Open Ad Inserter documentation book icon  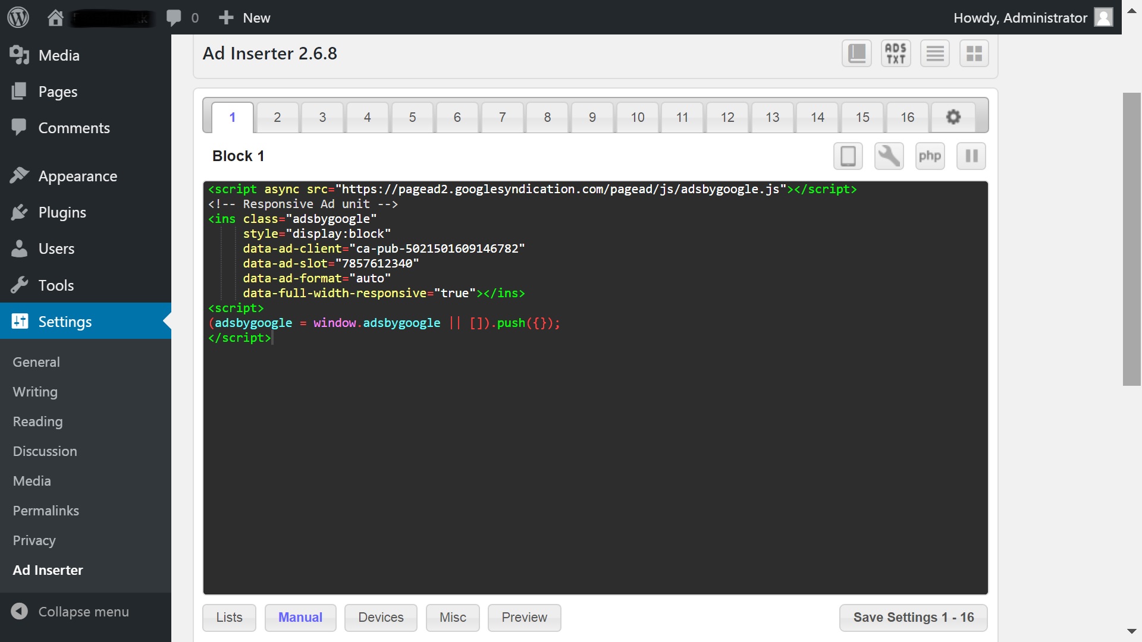click(857, 53)
